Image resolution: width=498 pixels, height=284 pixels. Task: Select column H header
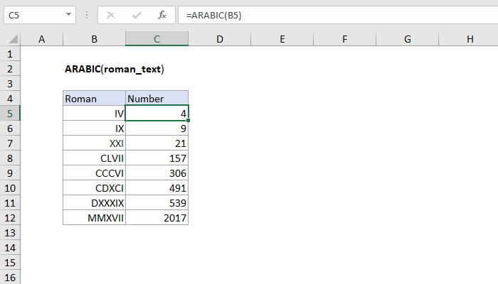pyautogui.click(x=468, y=39)
